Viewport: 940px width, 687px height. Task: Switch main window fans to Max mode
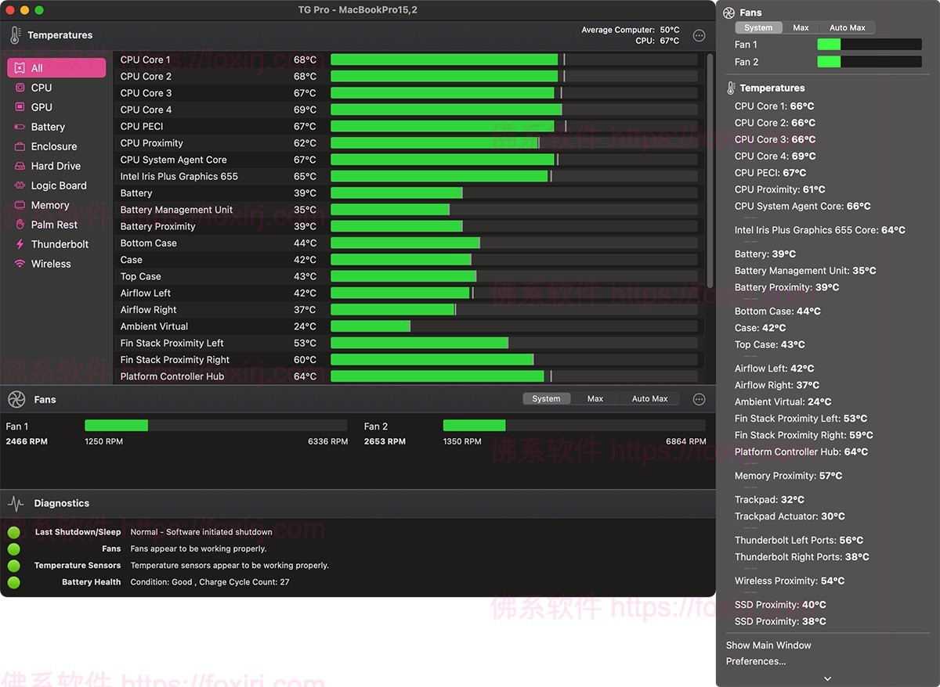pyautogui.click(x=595, y=399)
